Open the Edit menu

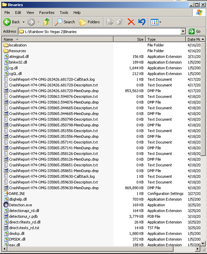(18, 12)
